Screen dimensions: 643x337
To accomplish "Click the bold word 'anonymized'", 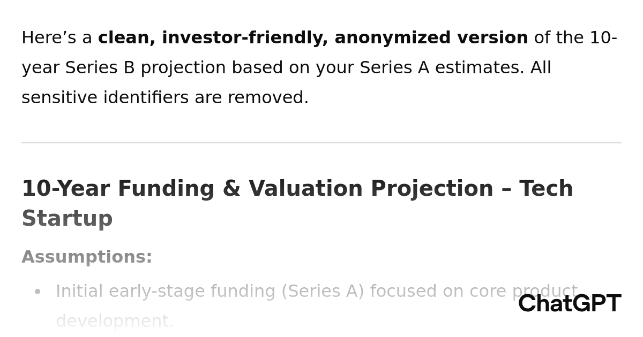I will 393,38.
